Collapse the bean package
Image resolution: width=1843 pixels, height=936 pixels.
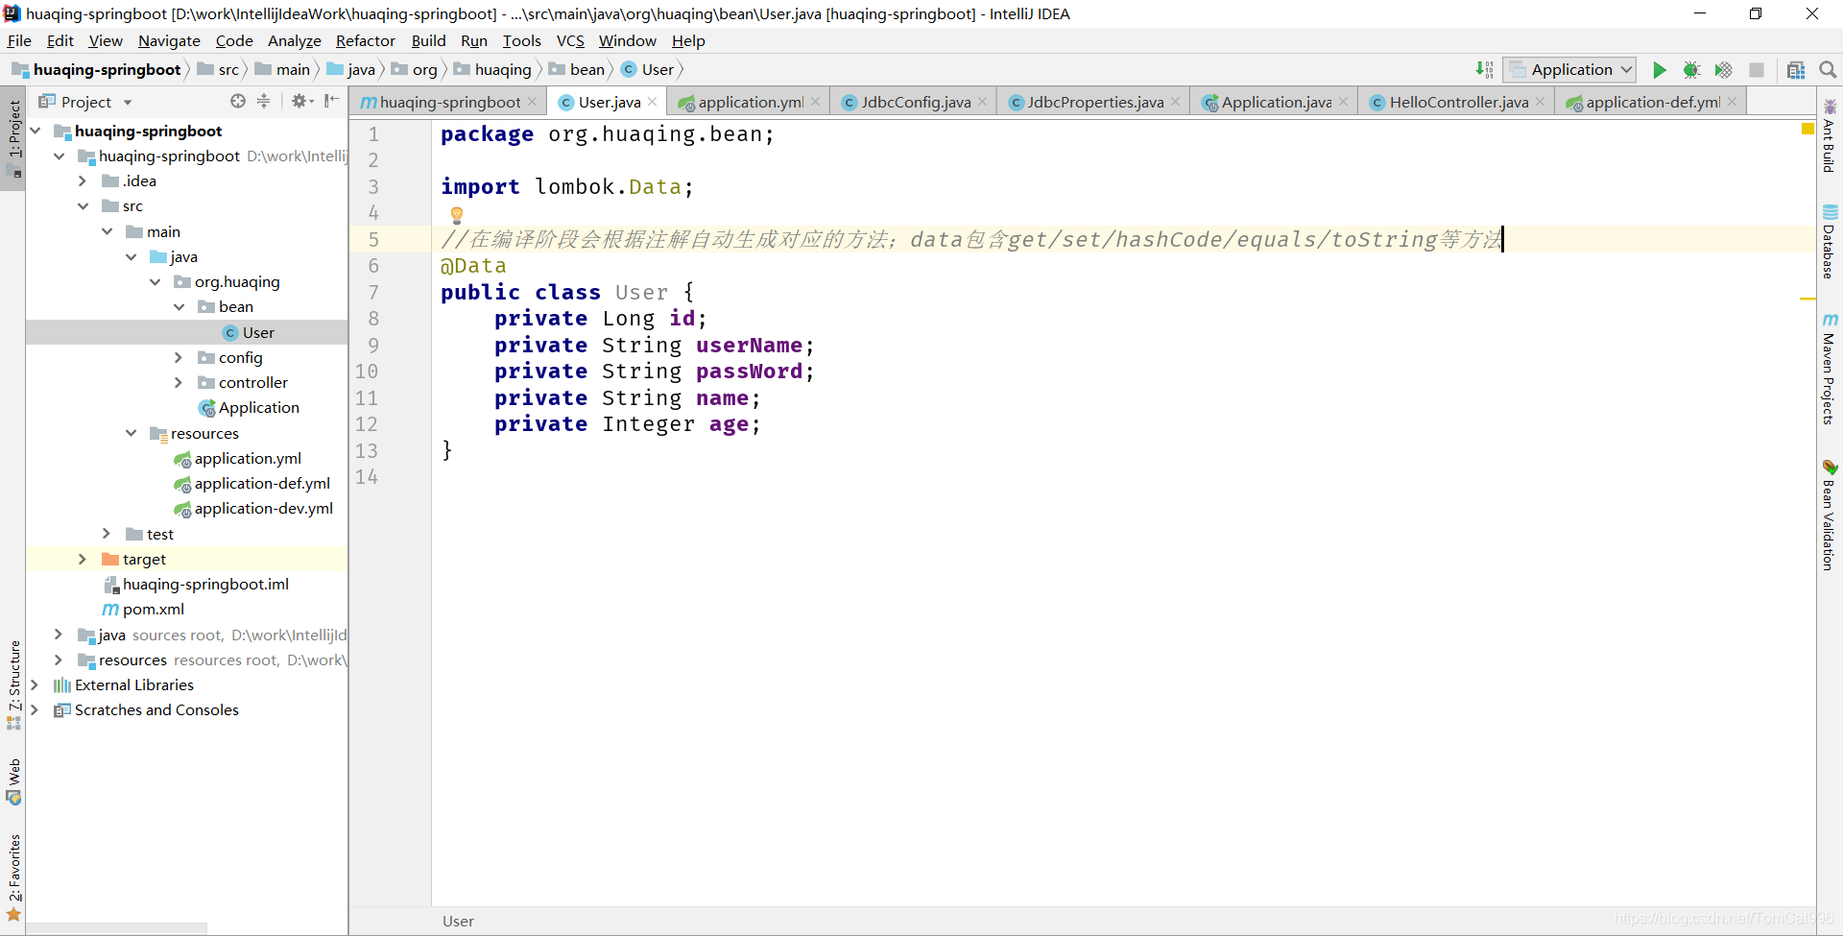(x=179, y=306)
